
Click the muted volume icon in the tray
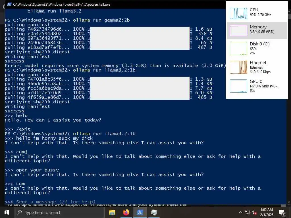[254, 212]
